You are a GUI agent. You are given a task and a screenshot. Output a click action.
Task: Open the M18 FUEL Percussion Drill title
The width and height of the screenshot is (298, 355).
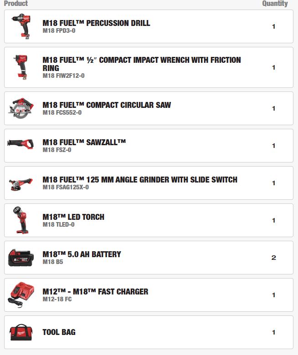tap(96, 23)
